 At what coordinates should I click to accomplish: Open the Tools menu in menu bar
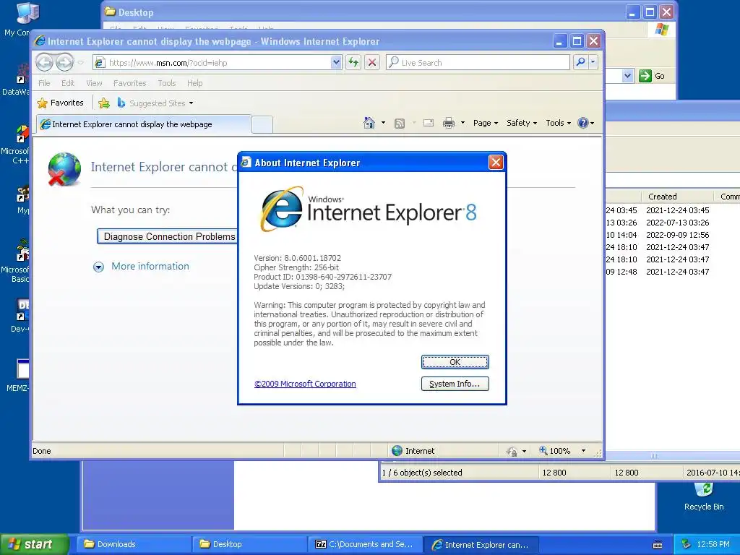[167, 83]
